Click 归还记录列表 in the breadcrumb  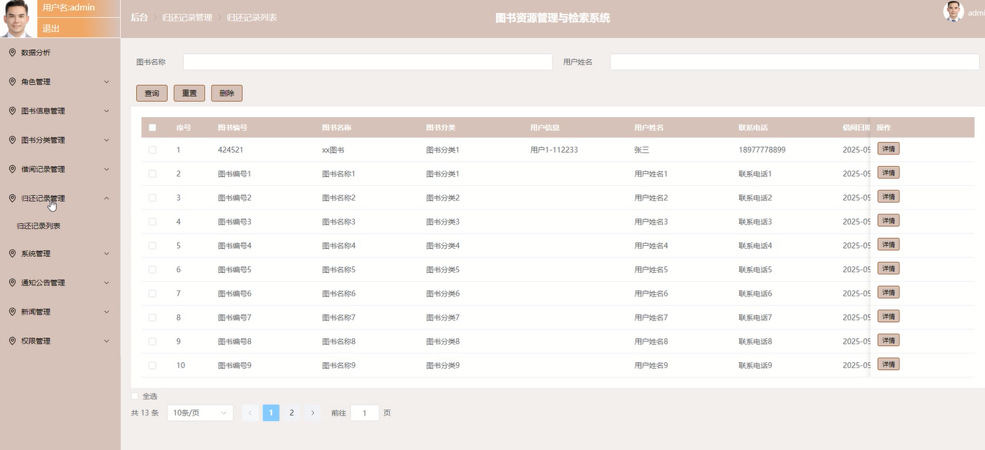tap(252, 18)
